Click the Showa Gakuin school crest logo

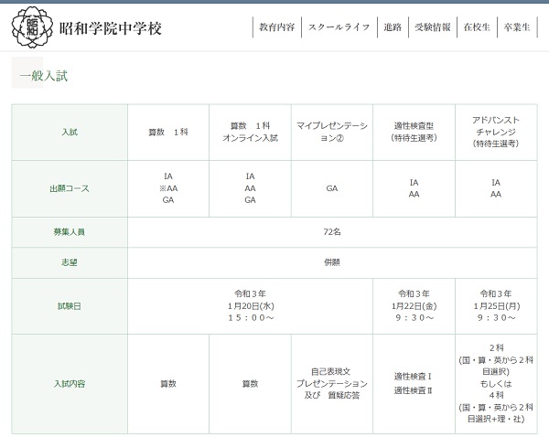tap(31, 27)
